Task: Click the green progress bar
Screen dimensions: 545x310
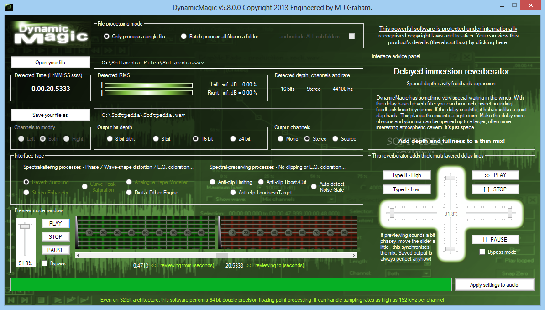Action: point(231,284)
